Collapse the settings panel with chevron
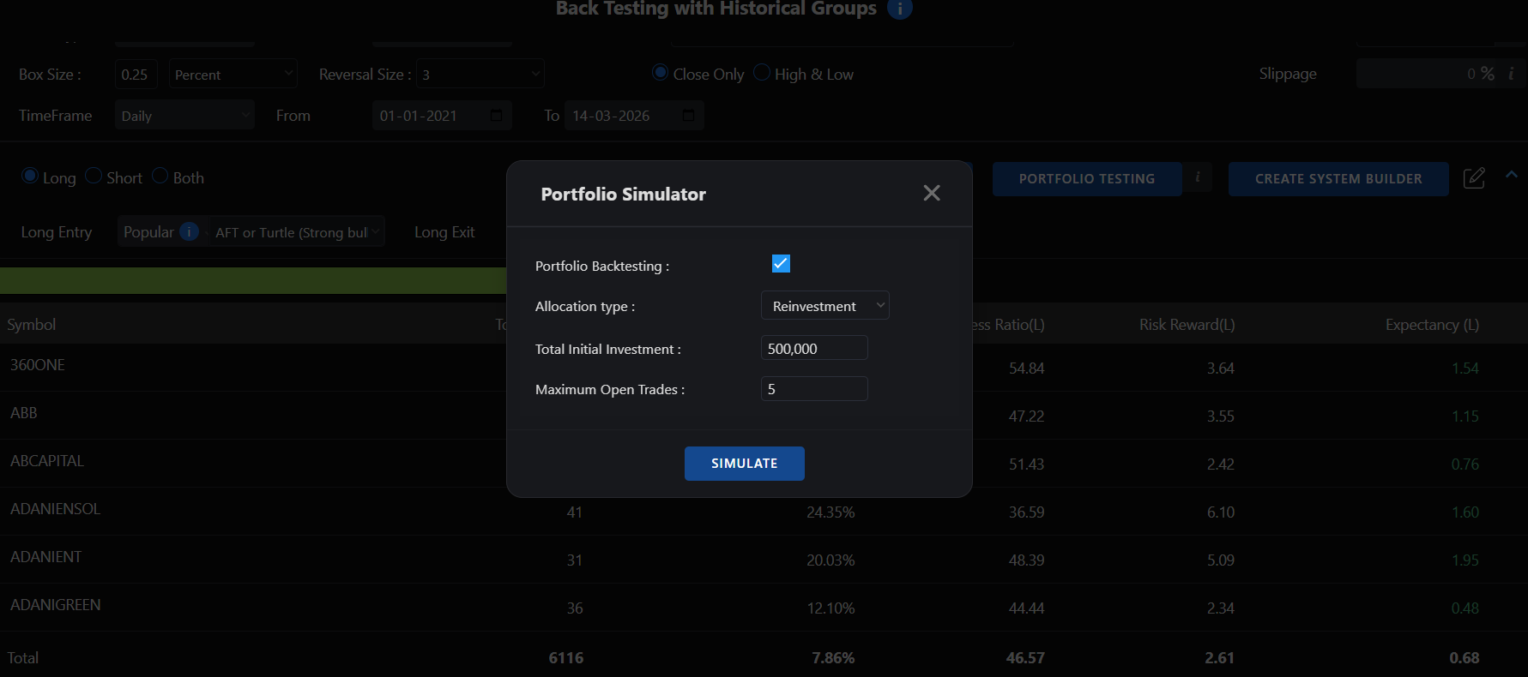Viewport: 1528px width, 677px height. click(1512, 175)
